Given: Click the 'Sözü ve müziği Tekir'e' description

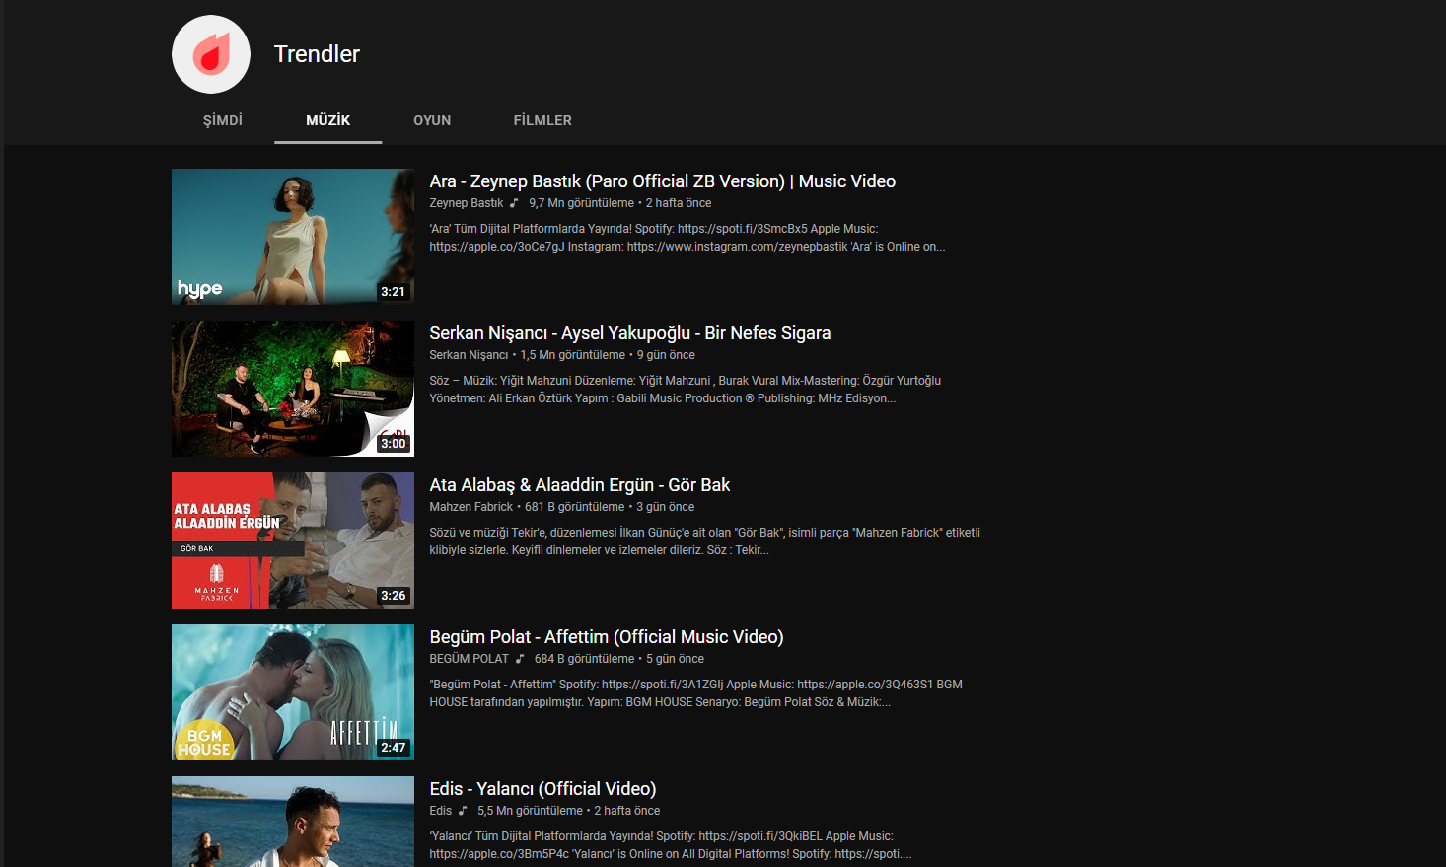Looking at the screenshot, I should (705, 542).
